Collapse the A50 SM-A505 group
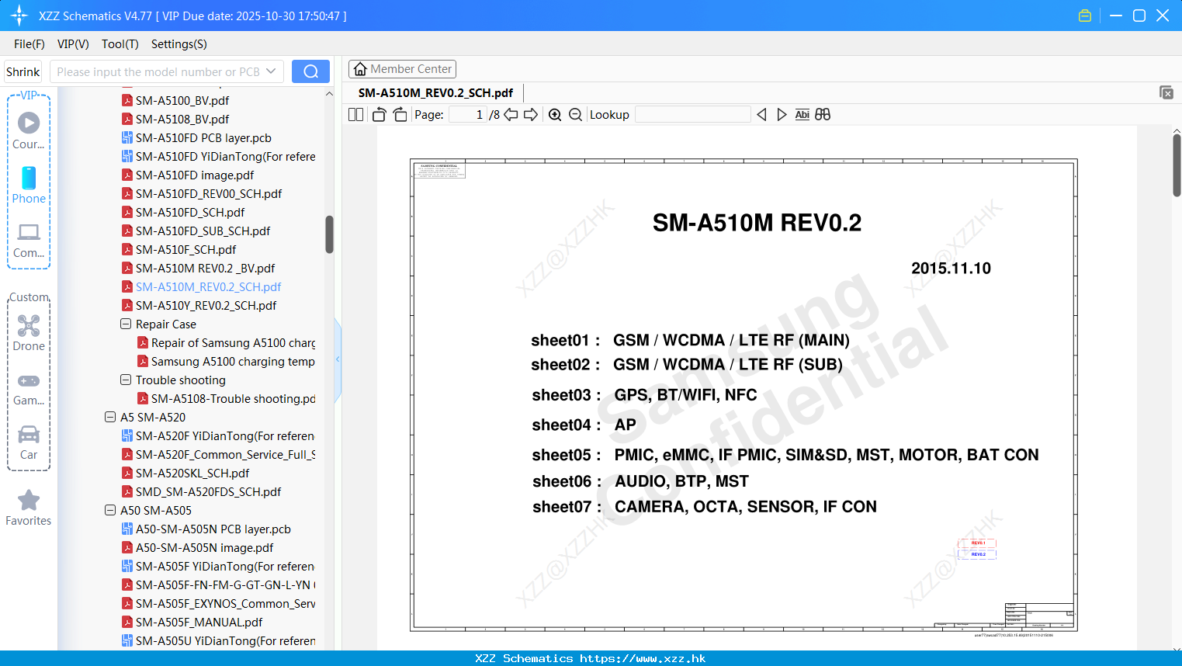The height and width of the screenshot is (666, 1182). [x=109, y=510]
